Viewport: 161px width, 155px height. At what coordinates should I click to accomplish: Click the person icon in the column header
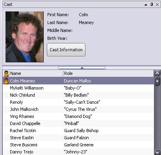coord(6,73)
